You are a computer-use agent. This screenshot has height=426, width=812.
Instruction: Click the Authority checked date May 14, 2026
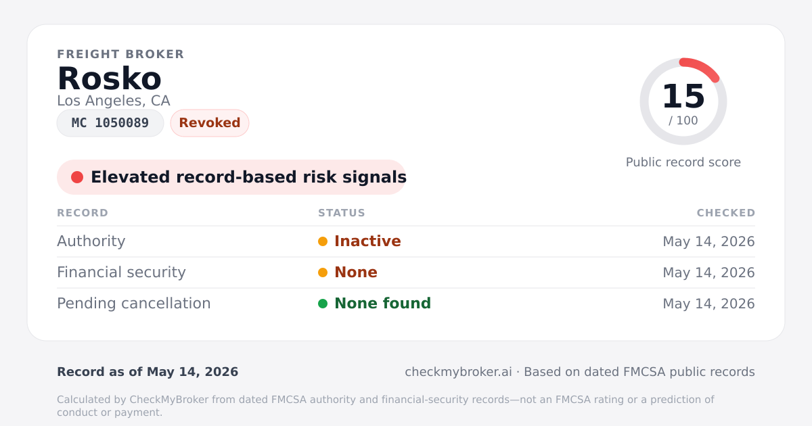(x=708, y=241)
